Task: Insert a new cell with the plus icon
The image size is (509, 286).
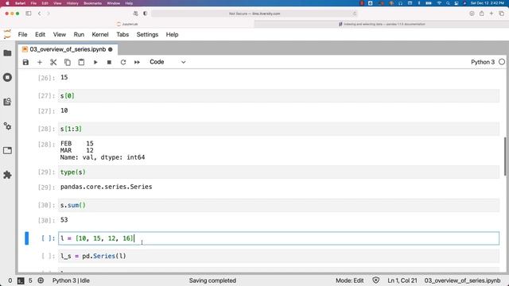Action: point(40,62)
